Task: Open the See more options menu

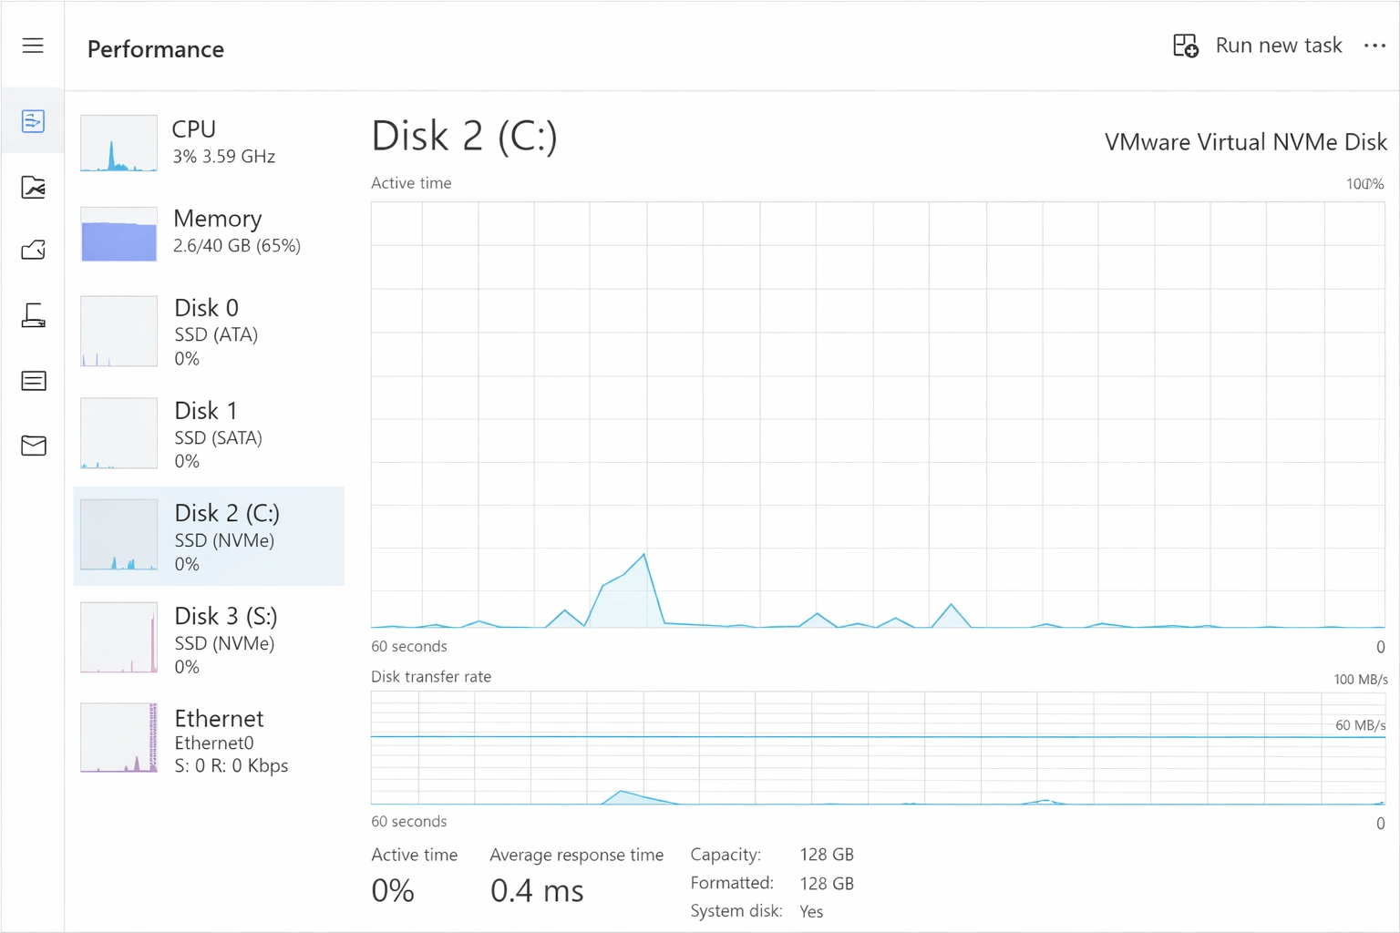Action: tap(1374, 45)
